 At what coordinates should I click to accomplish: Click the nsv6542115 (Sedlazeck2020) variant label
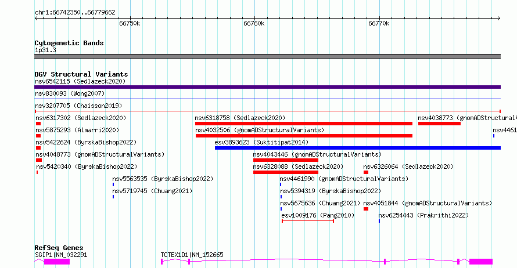pos(80,81)
